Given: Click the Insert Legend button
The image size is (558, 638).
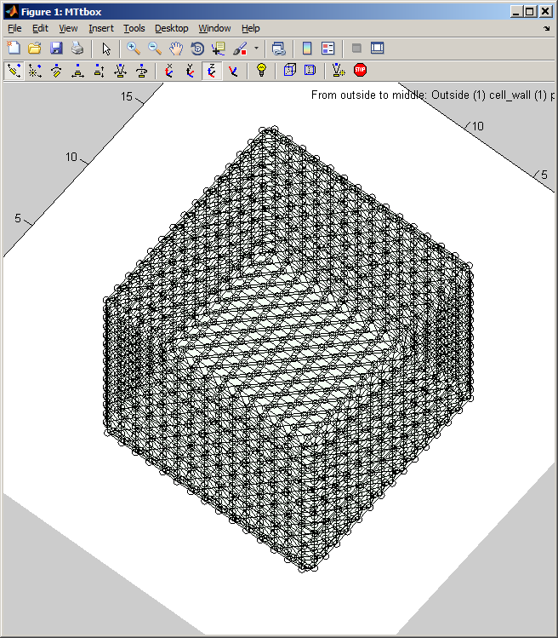Looking at the screenshot, I should coord(328,49).
